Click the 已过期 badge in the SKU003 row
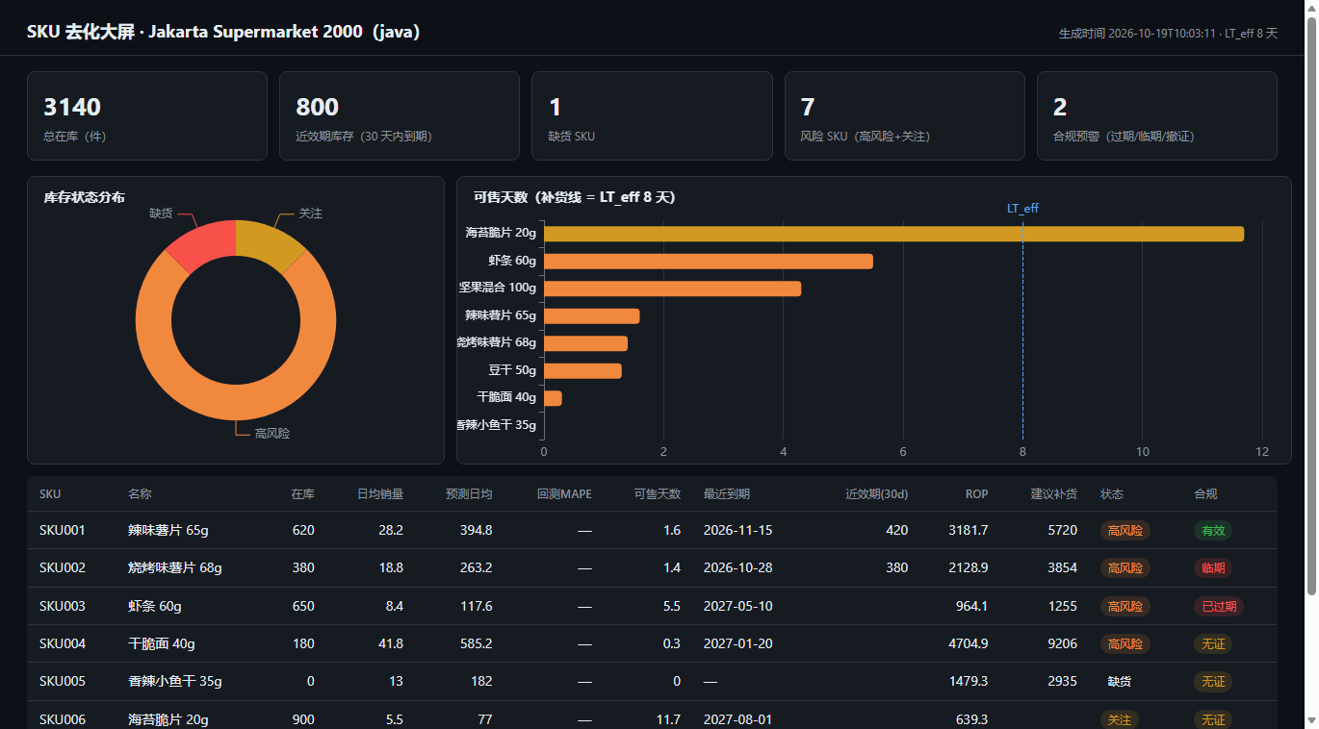The width and height of the screenshot is (1319, 729). coord(1219,606)
